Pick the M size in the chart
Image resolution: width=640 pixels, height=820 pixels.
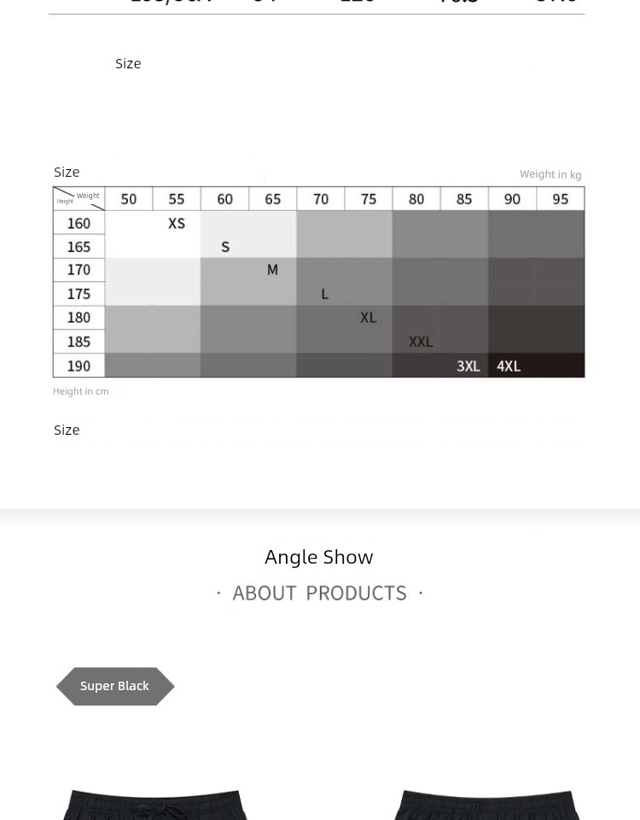272,270
